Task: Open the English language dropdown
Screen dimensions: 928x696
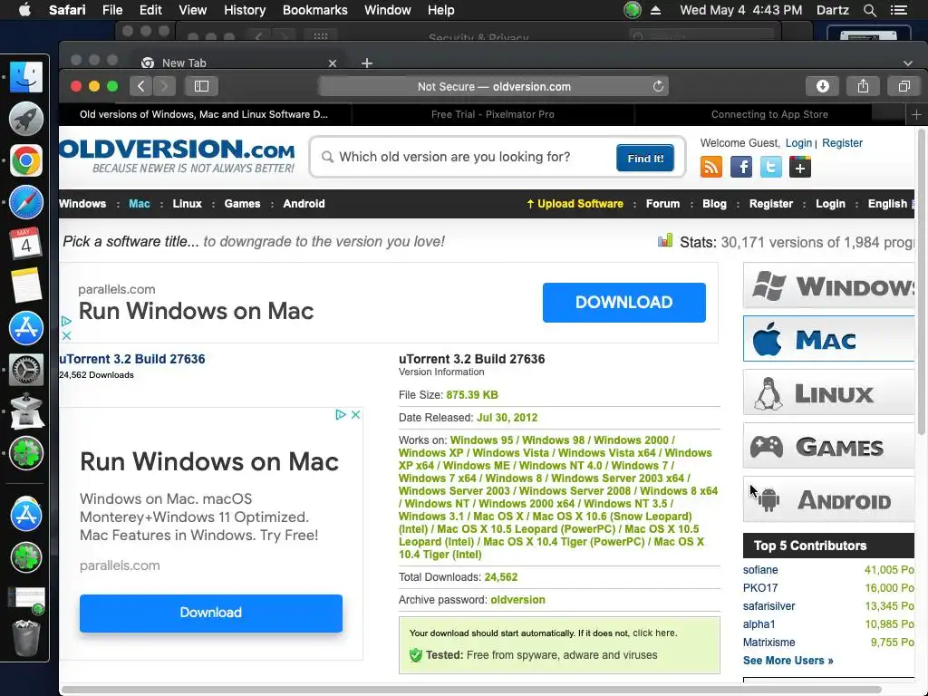Action: (x=891, y=204)
